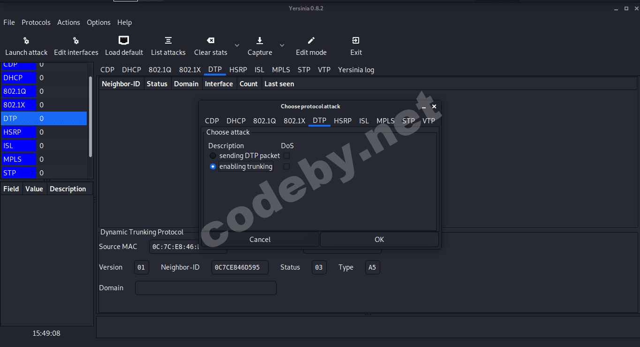Select STP row in protocol list
Viewport: 640px width, 347px height.
tap(44, 173)
